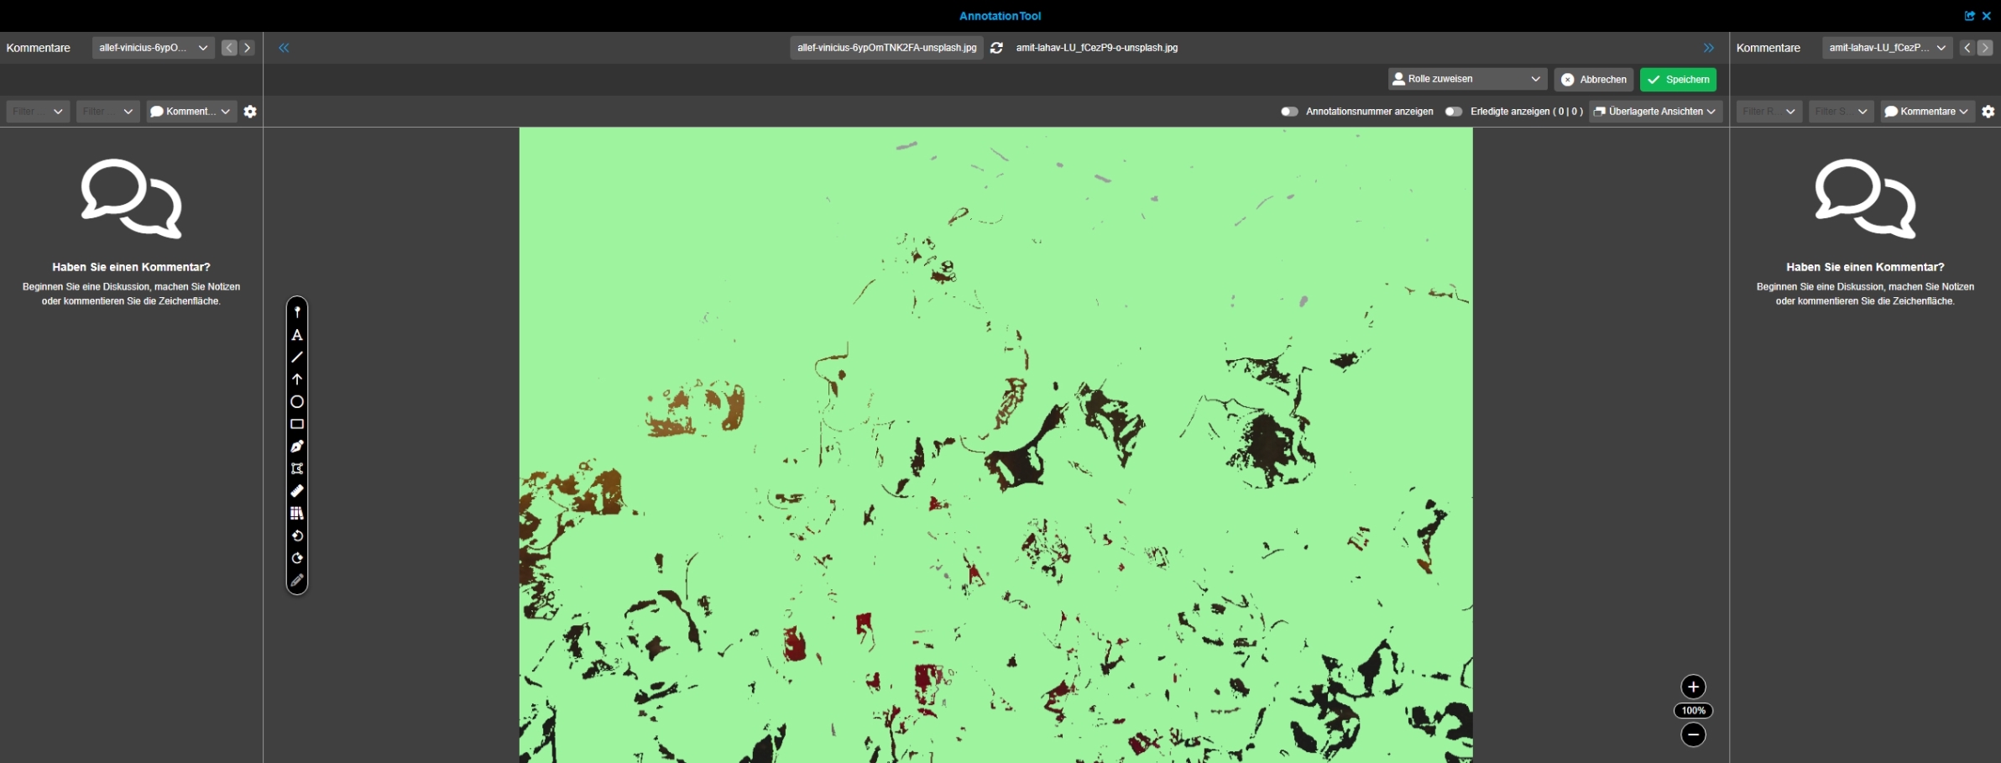This screenshot has height=763, width=2001.
Task: Open second Filter dropdown in left panel
Action: coord(107,112)
